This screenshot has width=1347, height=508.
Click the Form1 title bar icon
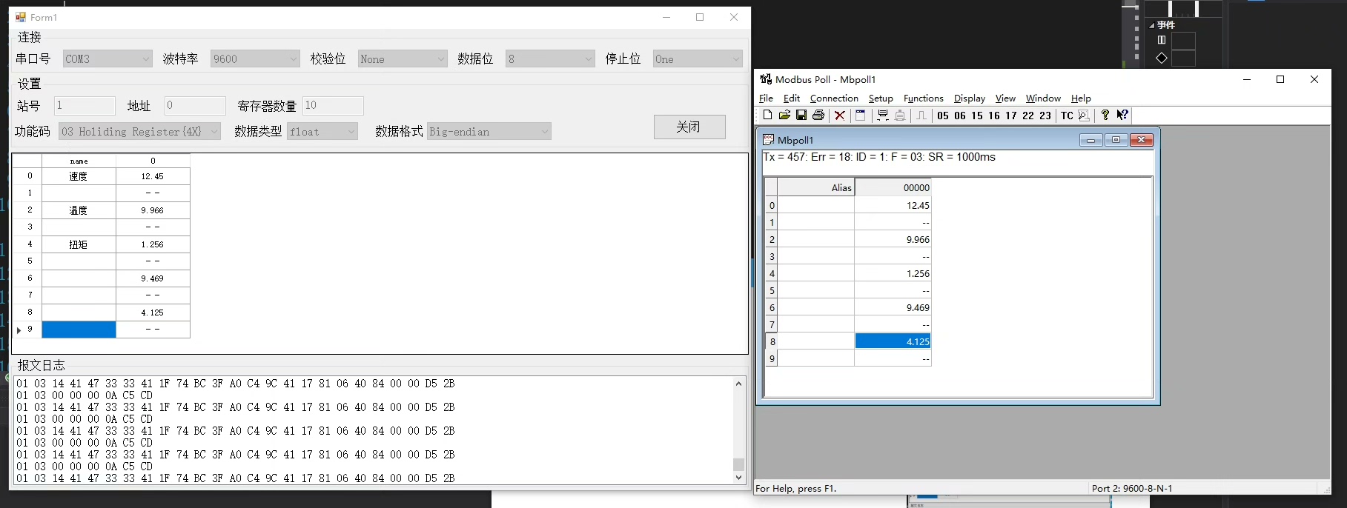(21, 17)
